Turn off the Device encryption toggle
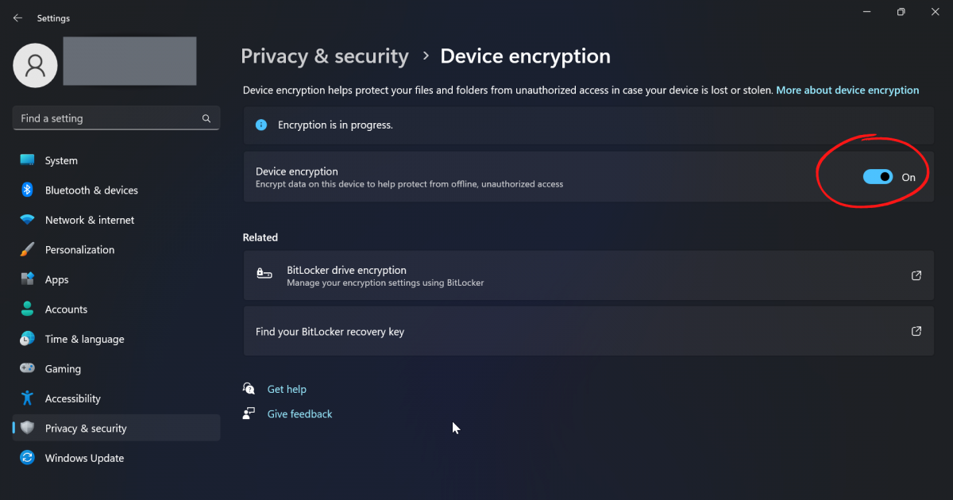This screenshot has height=500, width=953. (878, 177)
